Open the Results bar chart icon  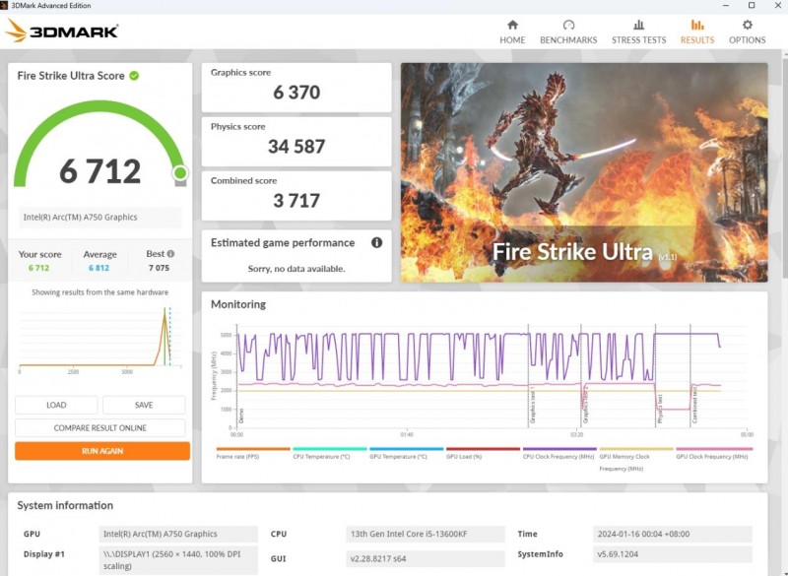click(697, 25)
